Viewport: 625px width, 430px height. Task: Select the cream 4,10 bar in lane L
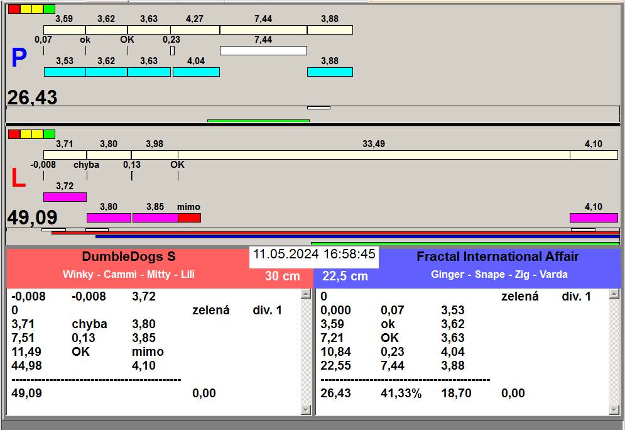click(x=594, y=155)
